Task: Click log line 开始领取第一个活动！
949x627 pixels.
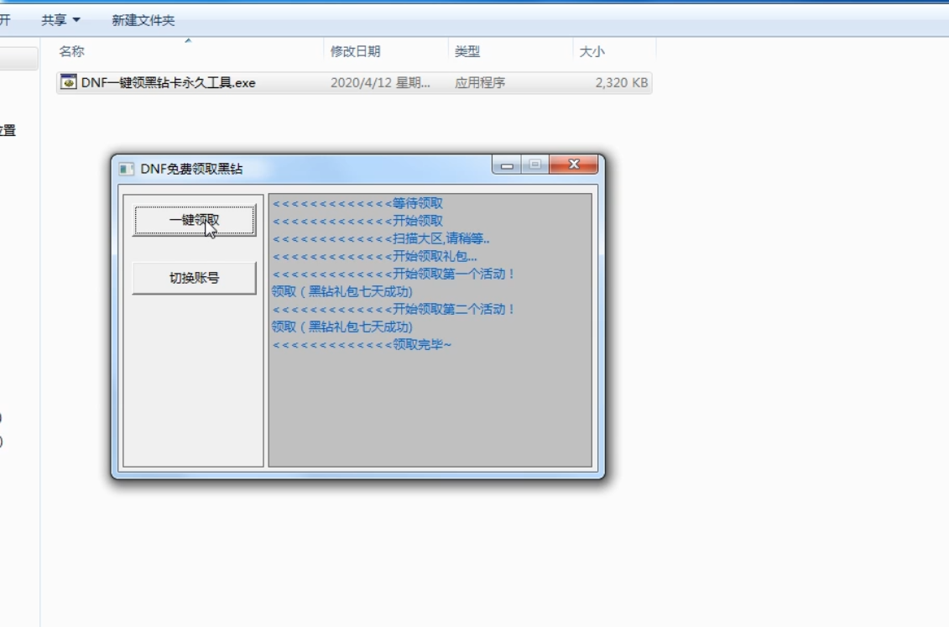Action: [394, 274]
